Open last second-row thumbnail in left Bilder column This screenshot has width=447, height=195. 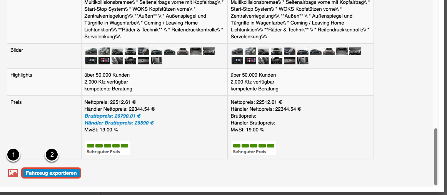(156, 61)
